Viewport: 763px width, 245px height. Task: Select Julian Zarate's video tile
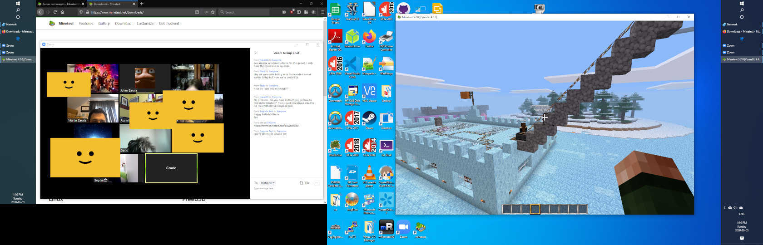pyautogui.click(x=145, y=78)
